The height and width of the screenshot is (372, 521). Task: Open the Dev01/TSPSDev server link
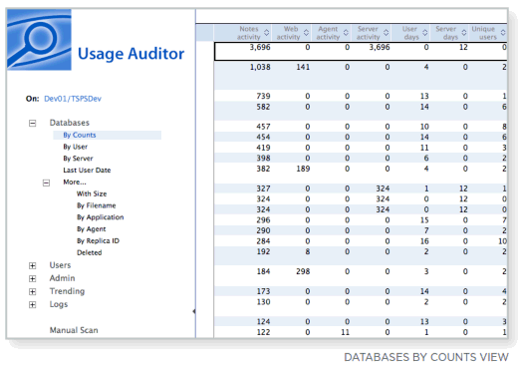[x=73, y=99]
